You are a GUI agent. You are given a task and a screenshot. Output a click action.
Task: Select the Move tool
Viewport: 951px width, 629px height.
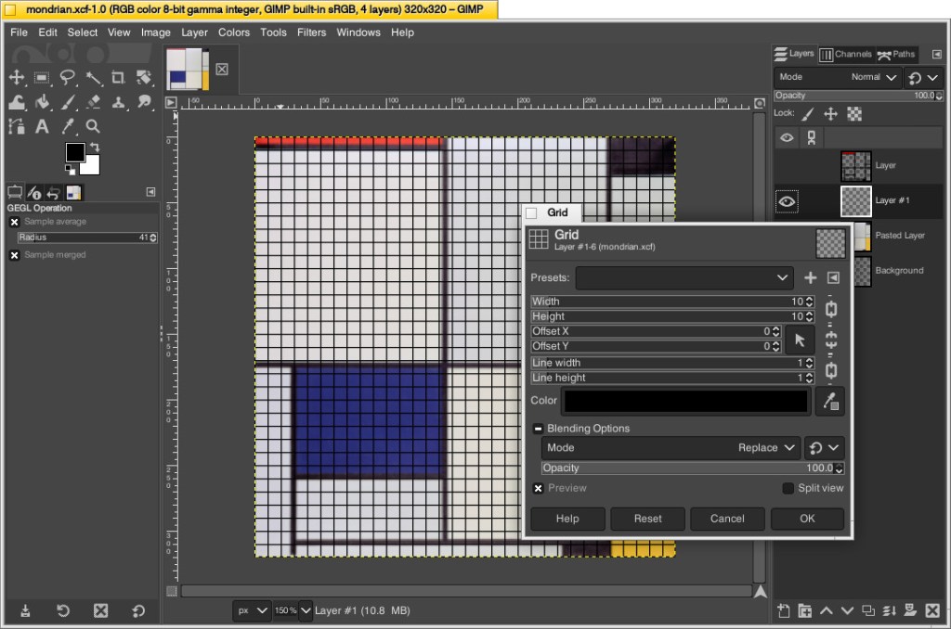pyautogui.click(x=17, y=78)
